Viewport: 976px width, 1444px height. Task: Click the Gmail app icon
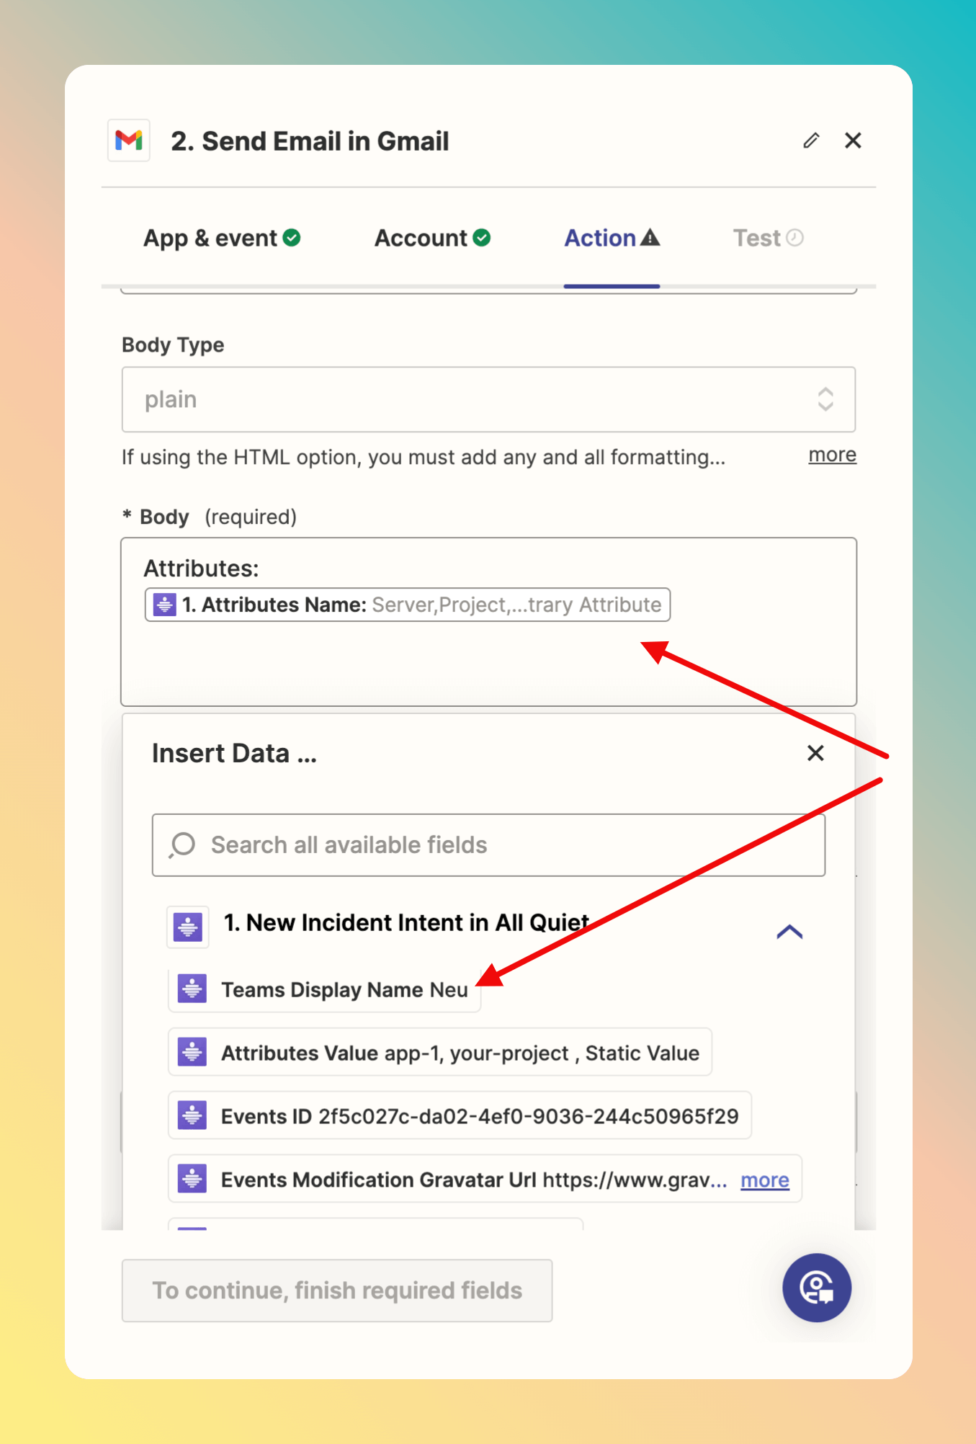[129, 141]
